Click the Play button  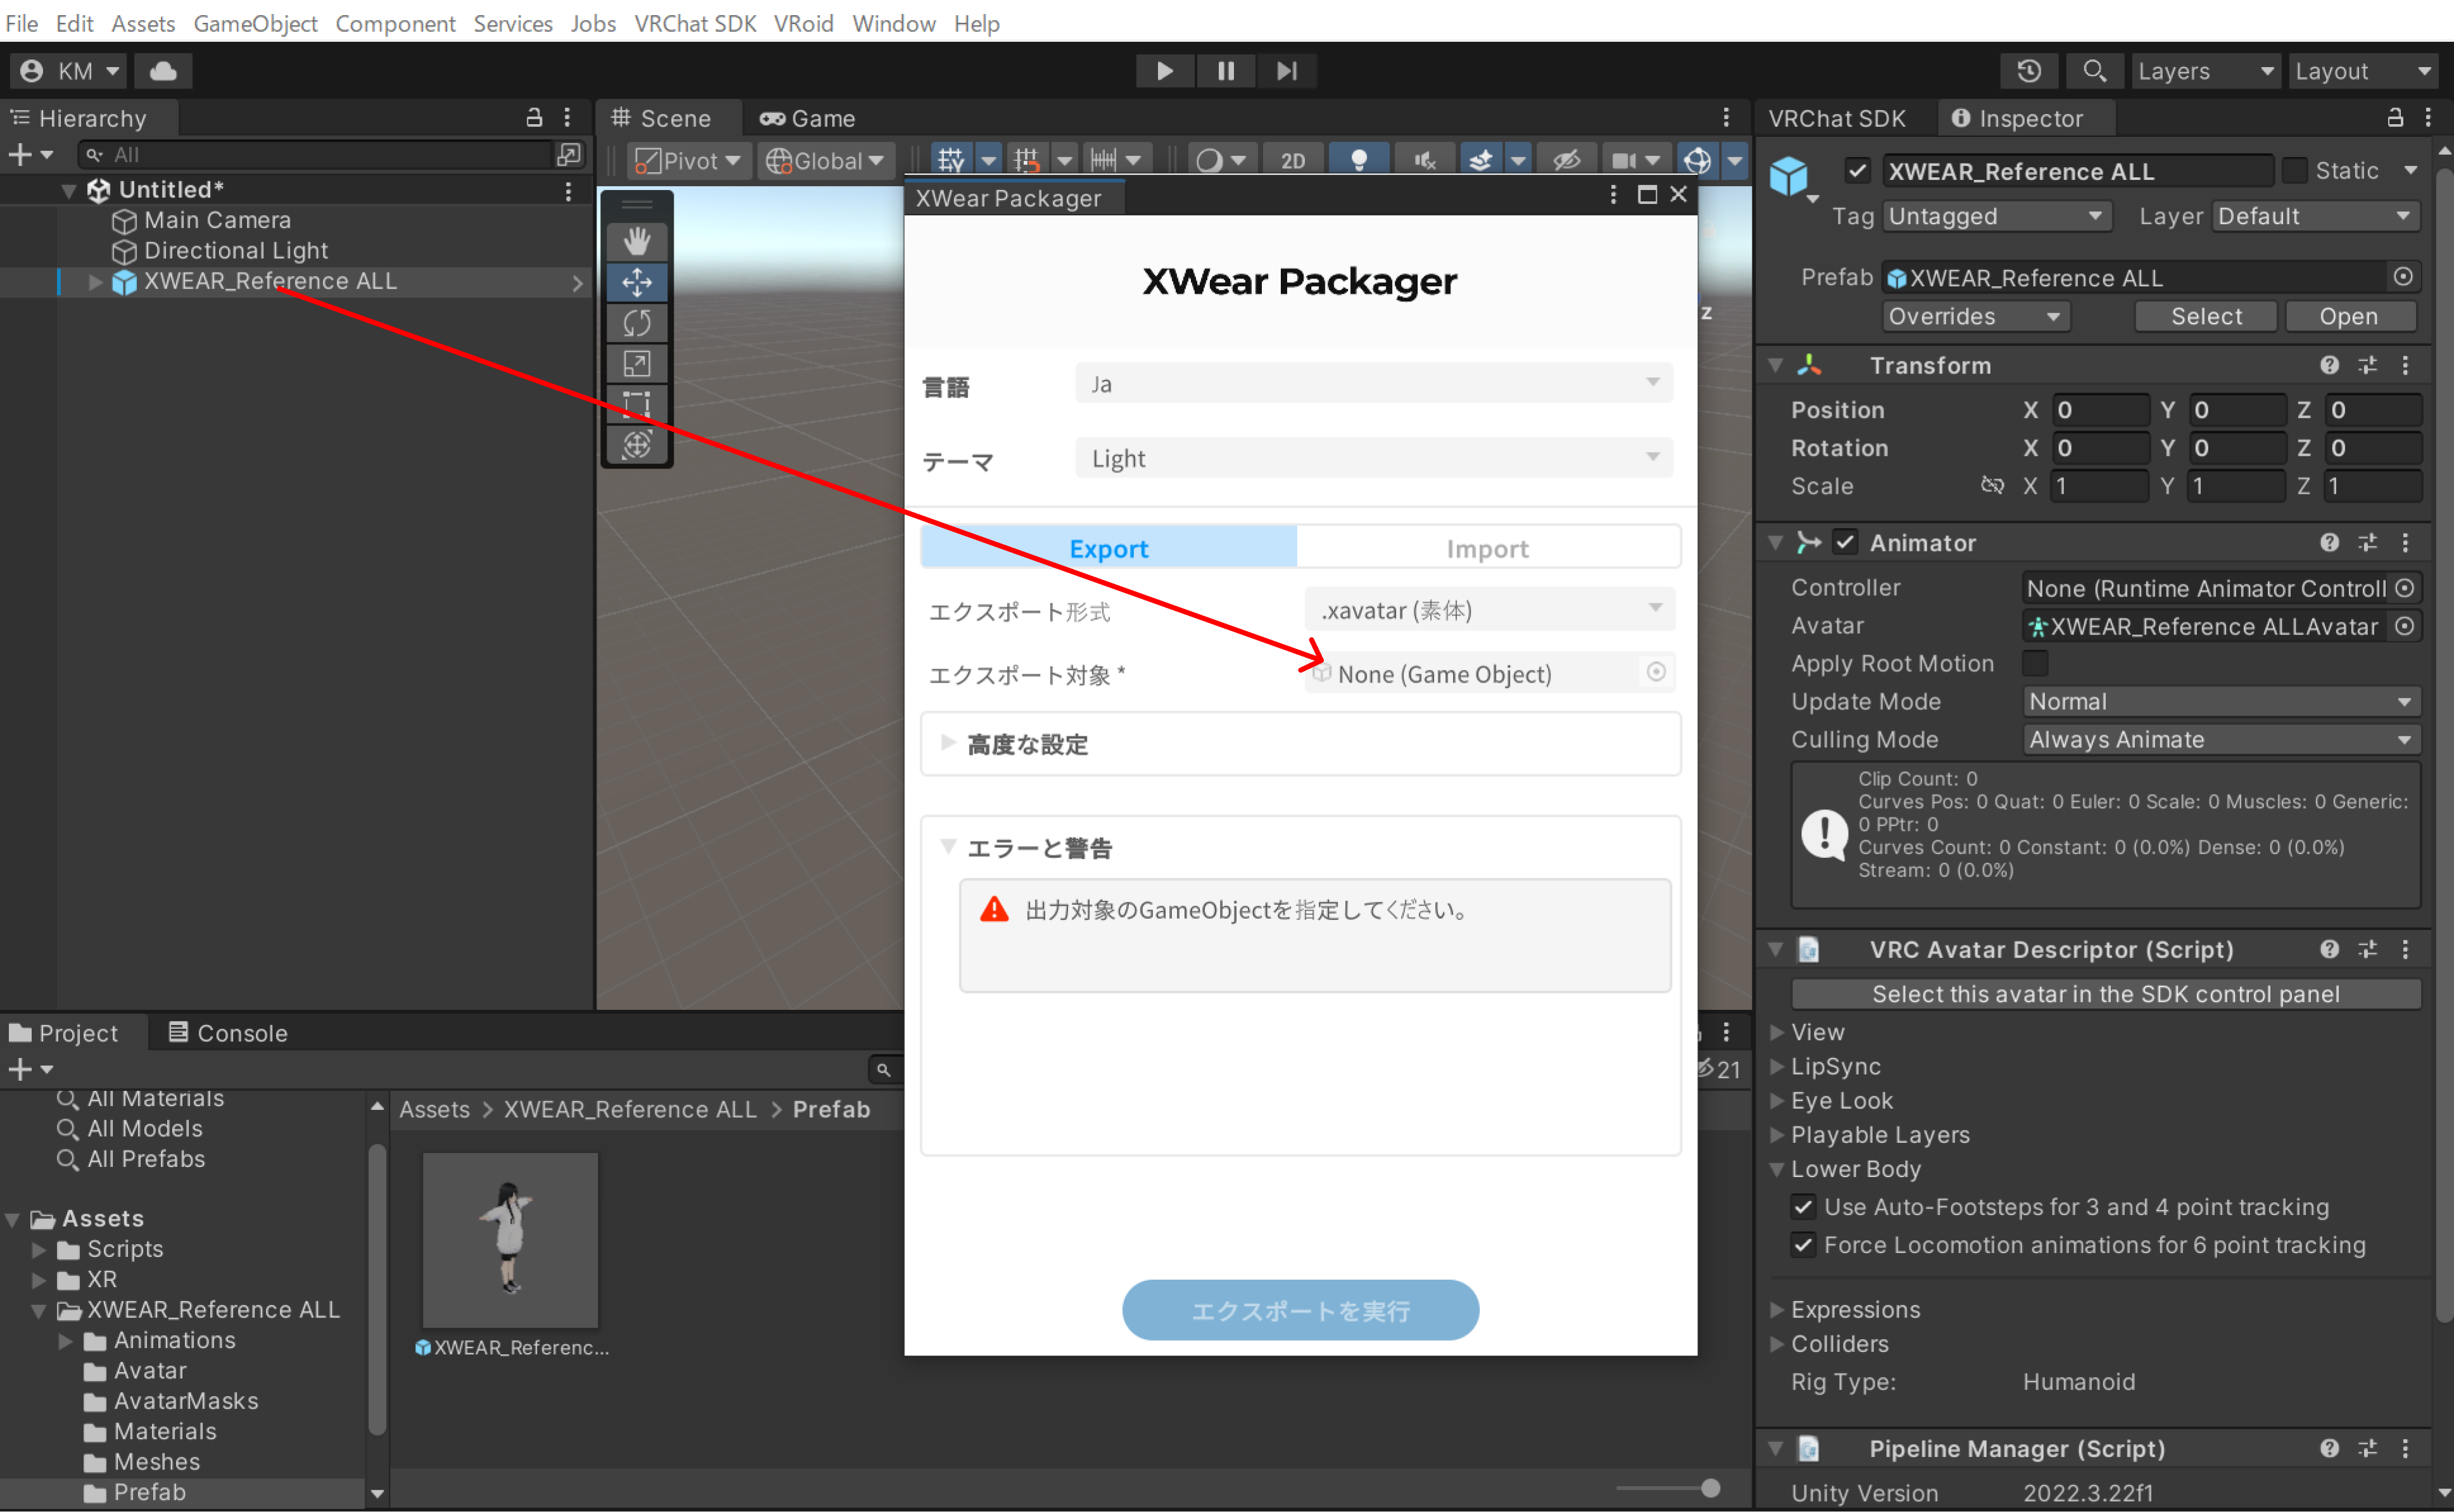tap(1164, 71)
